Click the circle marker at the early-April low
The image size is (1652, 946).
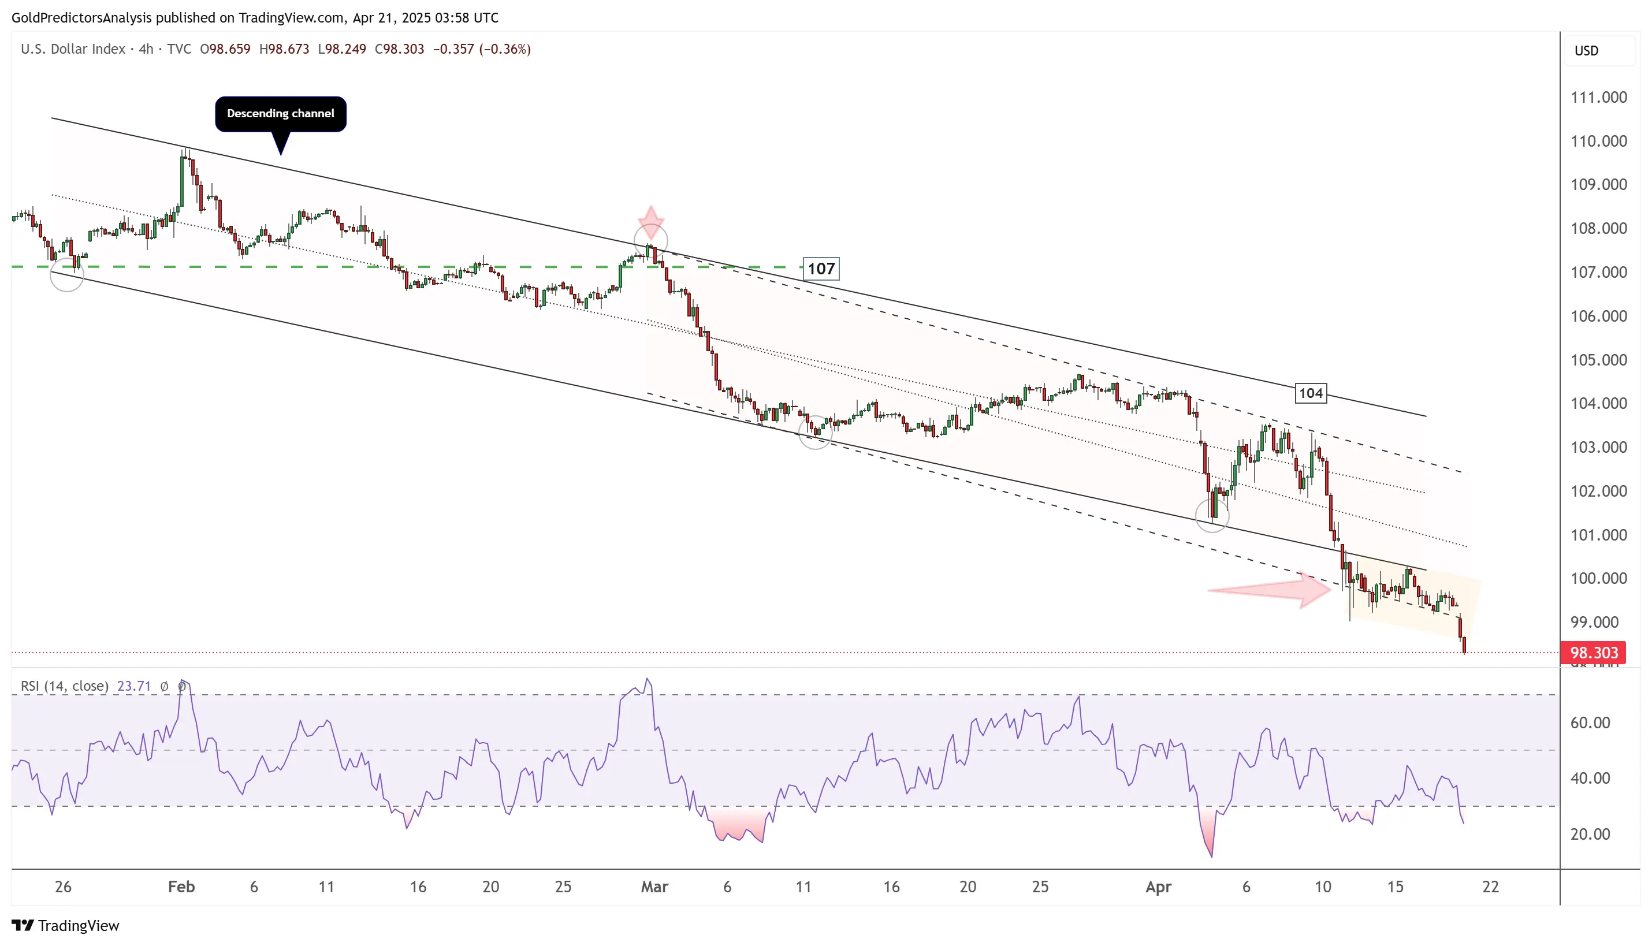pyautogui.click(x=1211, y=515)
